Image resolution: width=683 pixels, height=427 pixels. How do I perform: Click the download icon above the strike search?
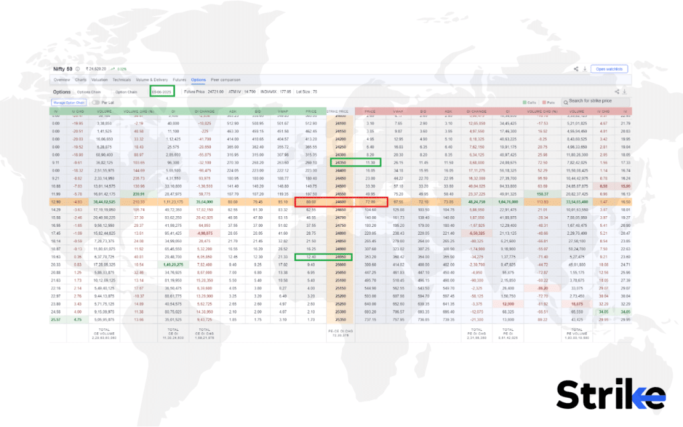coord(624,91)
